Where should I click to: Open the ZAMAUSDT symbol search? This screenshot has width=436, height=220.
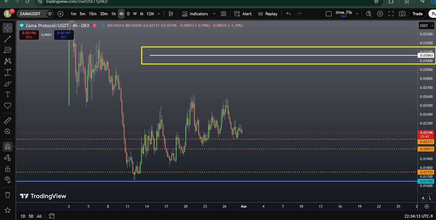point(31,14)
